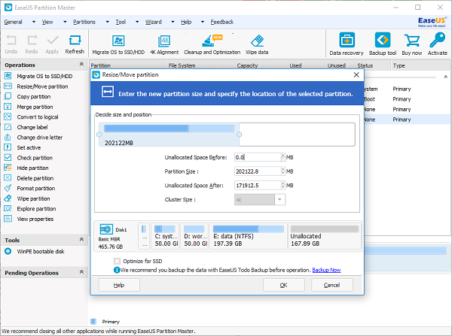The image size is (452, 336).
Task: Open the Cluster Size dropdown
Action: 279,200
